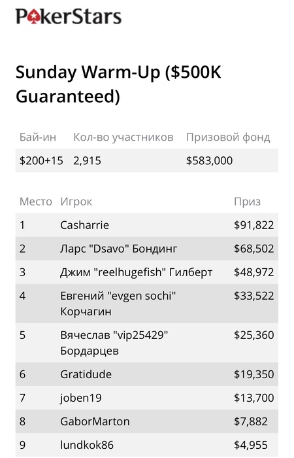Select player Gratidude in sixth place
The height and width of the screenshot is (458, 294).
(x=86, y=374)
